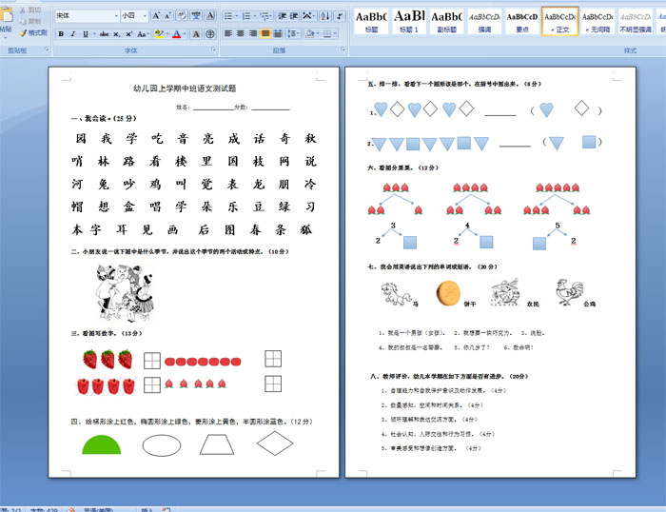Toggle Underline formatting
The image size is (666, 512).
click(86, 34)
